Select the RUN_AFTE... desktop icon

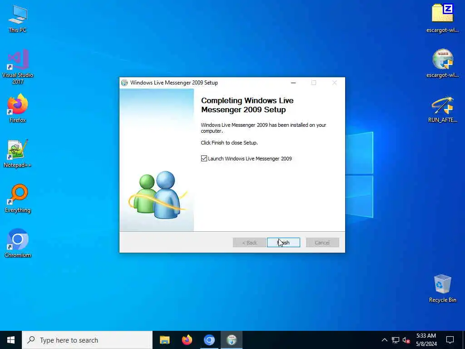442,109
